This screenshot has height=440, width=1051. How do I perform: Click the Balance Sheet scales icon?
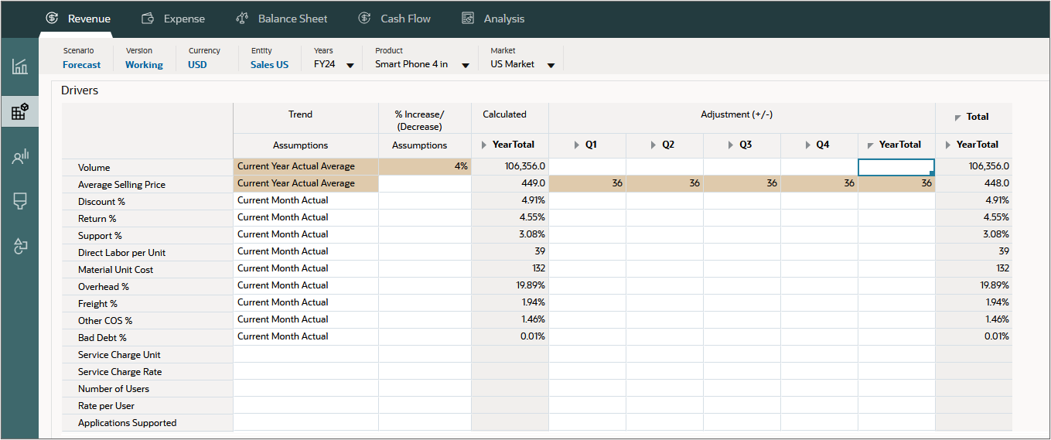[243, 18]
